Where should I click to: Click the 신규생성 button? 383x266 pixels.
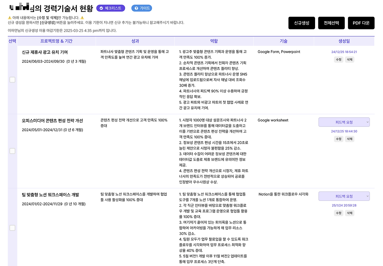(302, 23)
